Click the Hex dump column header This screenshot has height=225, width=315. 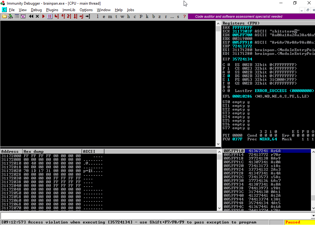point(52,152)
